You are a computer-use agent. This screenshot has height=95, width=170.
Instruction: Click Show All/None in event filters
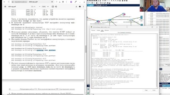165,83
